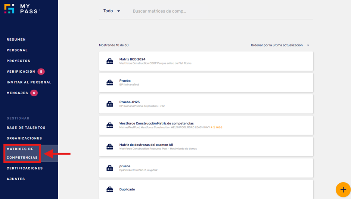Open the Resumen section

coord(16,40)
